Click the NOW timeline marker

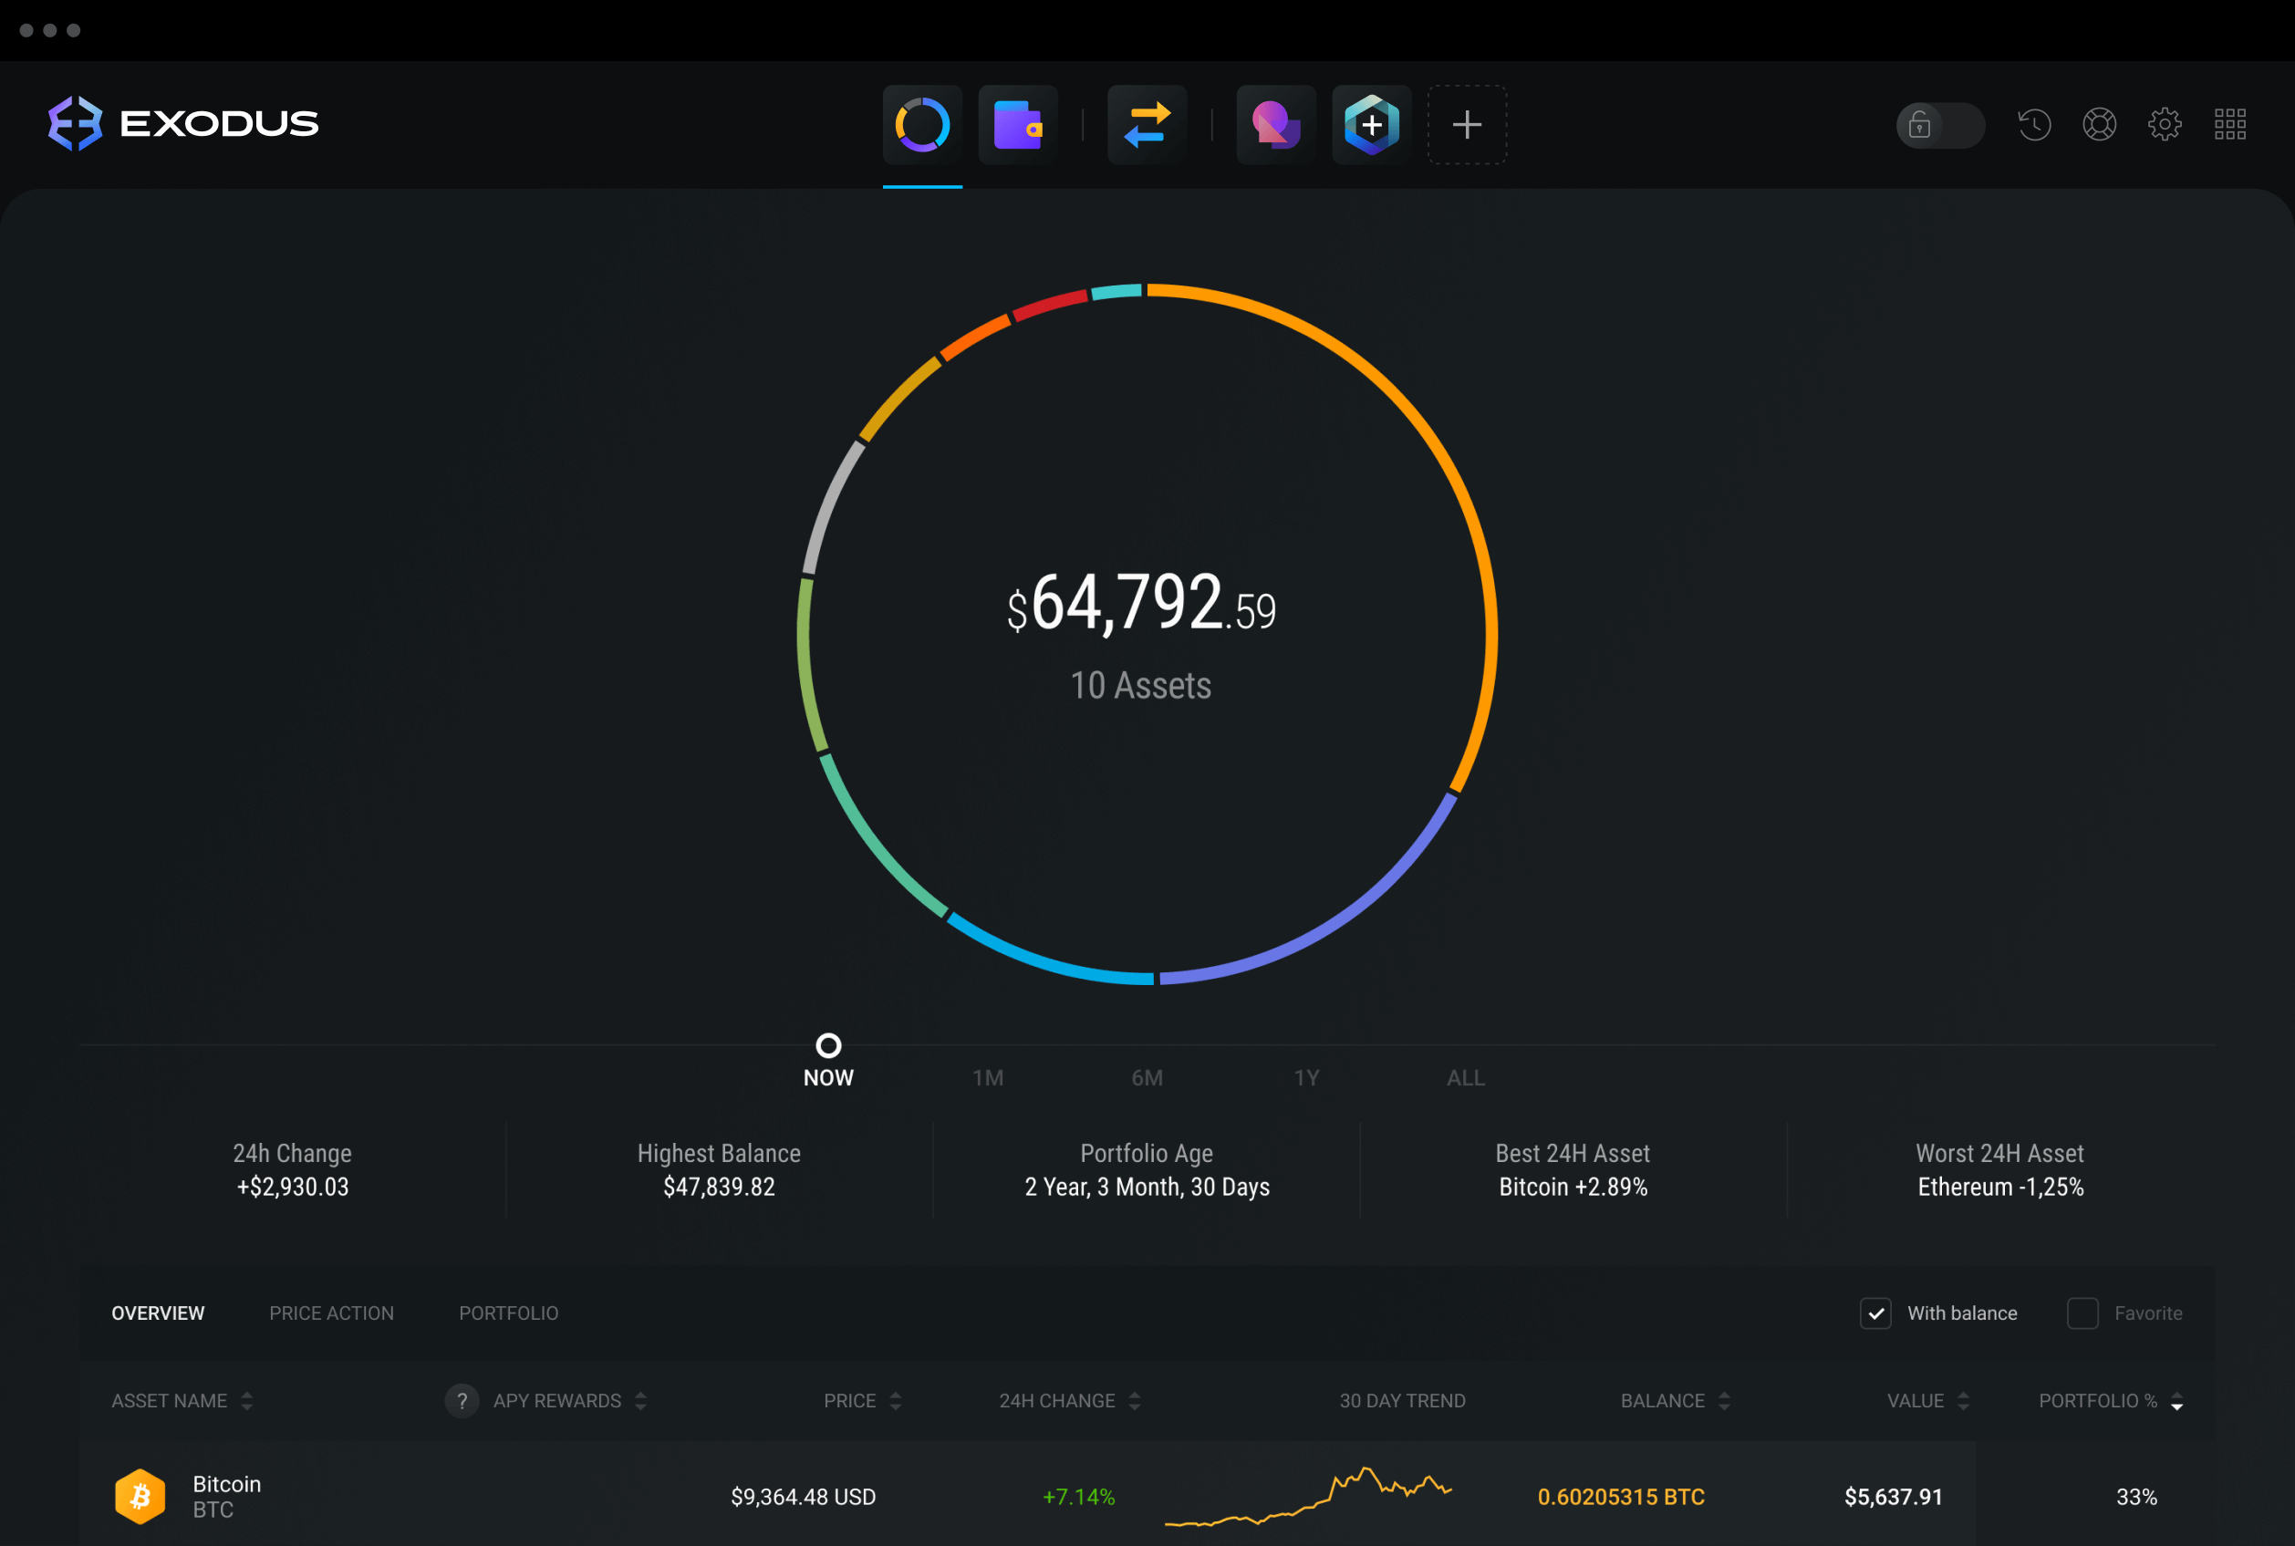pyautogui.click(x=830, y=1043)
